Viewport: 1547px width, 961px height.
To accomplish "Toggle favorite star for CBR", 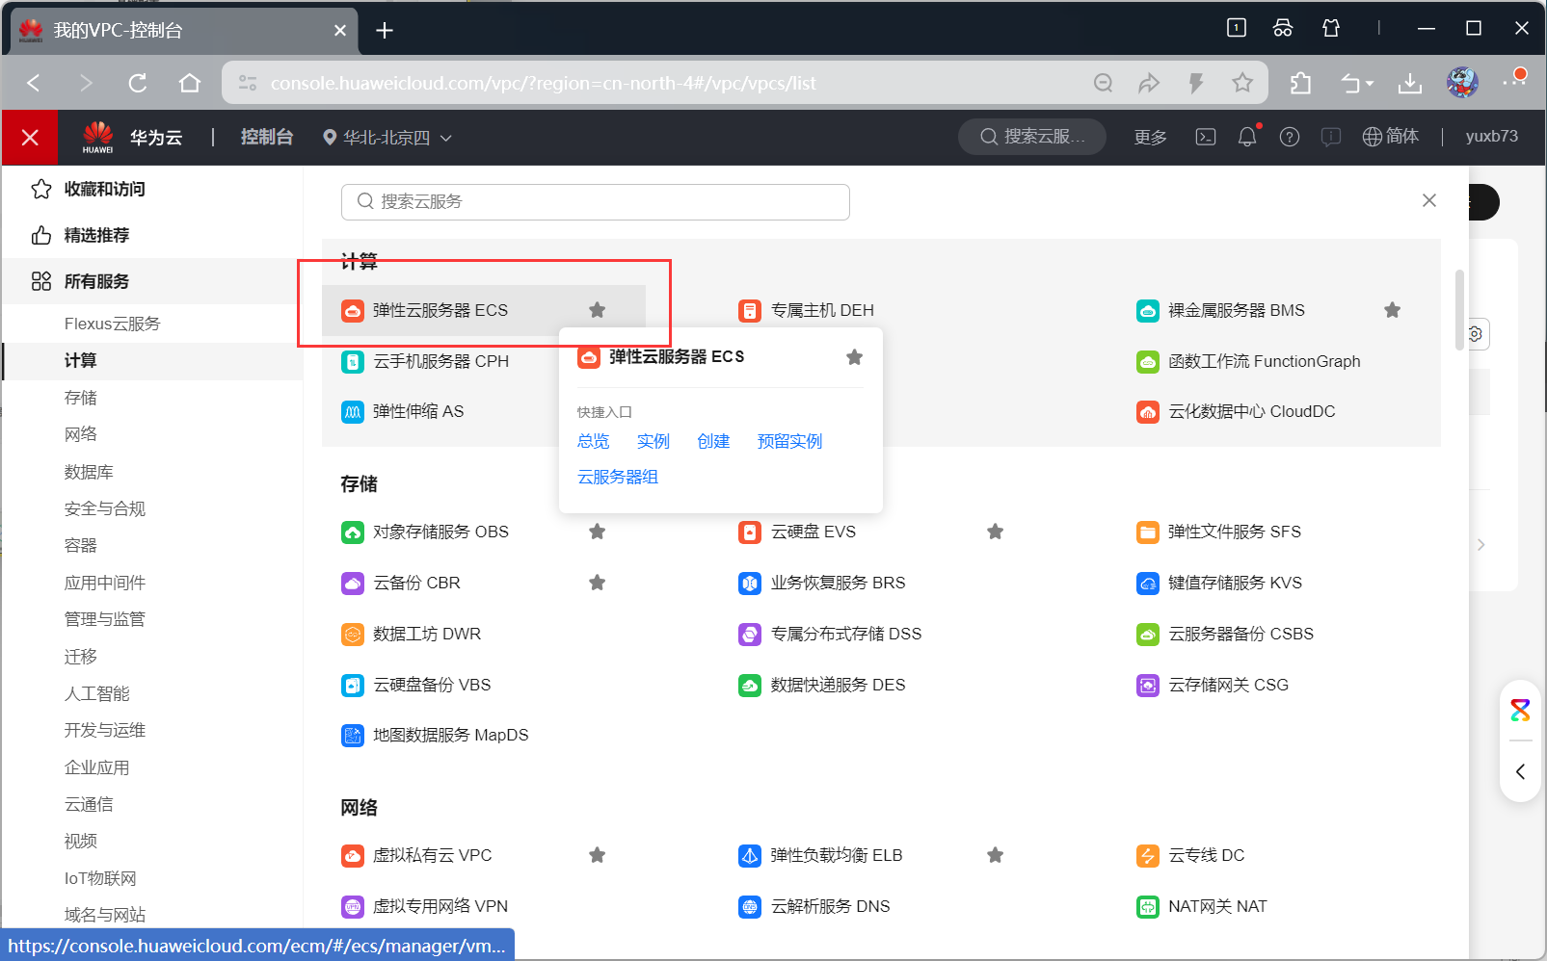I will (x=598, y=583).
